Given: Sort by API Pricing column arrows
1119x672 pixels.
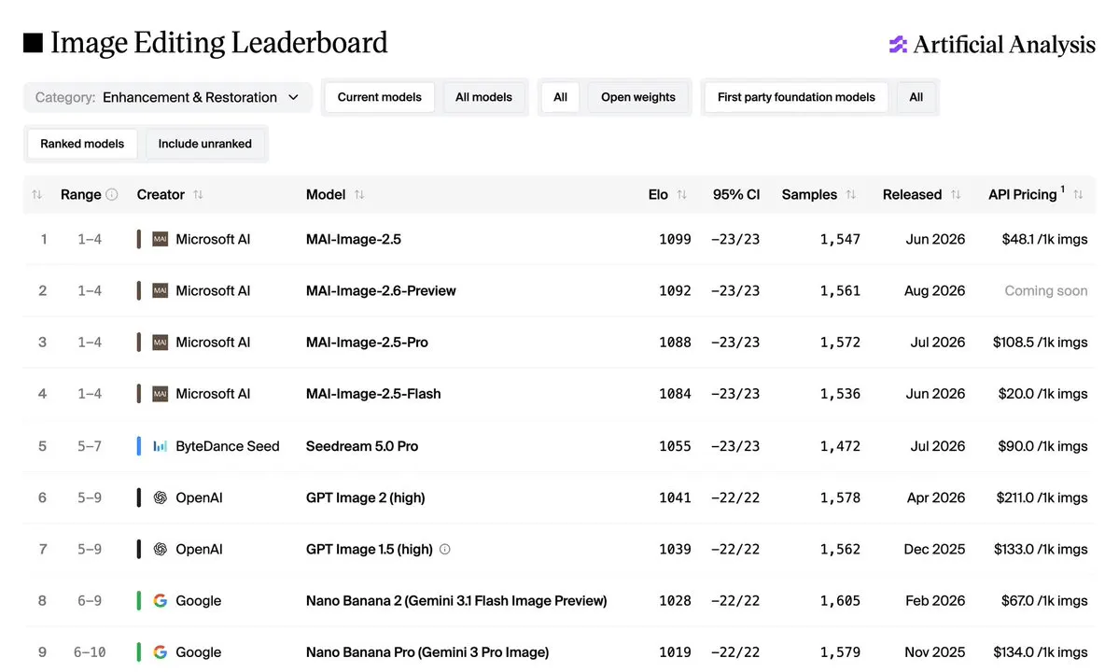Looking at the screenshot, I should tap(1078, 195).
